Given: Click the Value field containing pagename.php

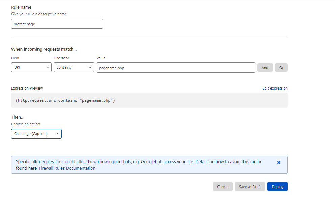Looking at the screenshot, I should tap(176, 68).
